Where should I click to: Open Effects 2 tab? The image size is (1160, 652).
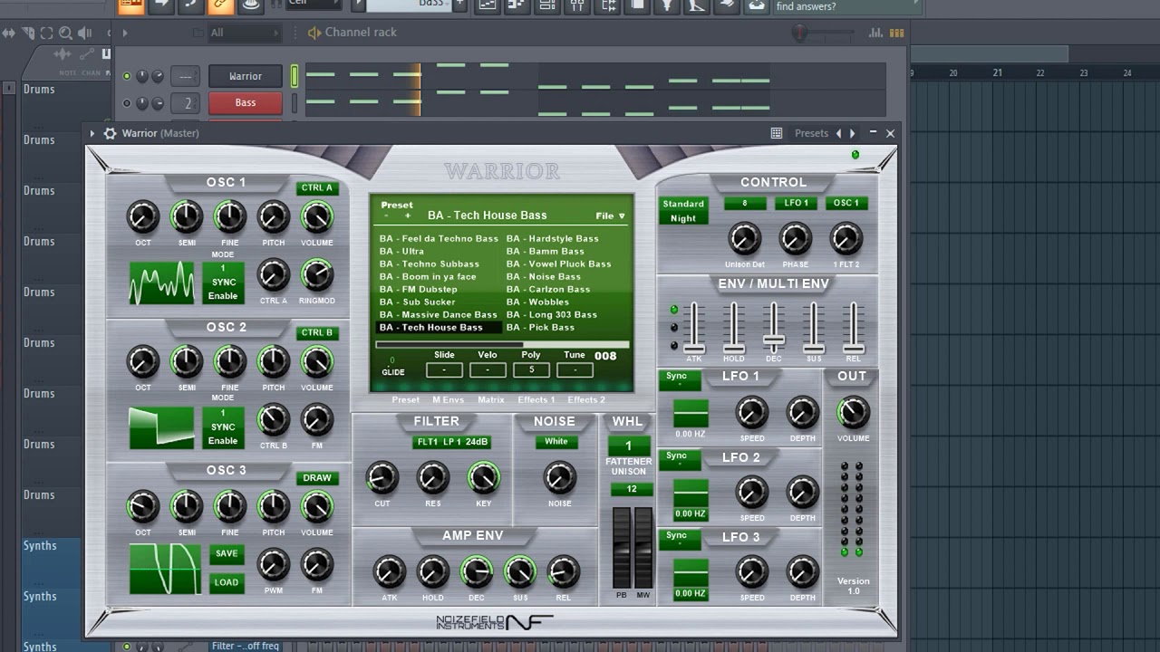586,399
